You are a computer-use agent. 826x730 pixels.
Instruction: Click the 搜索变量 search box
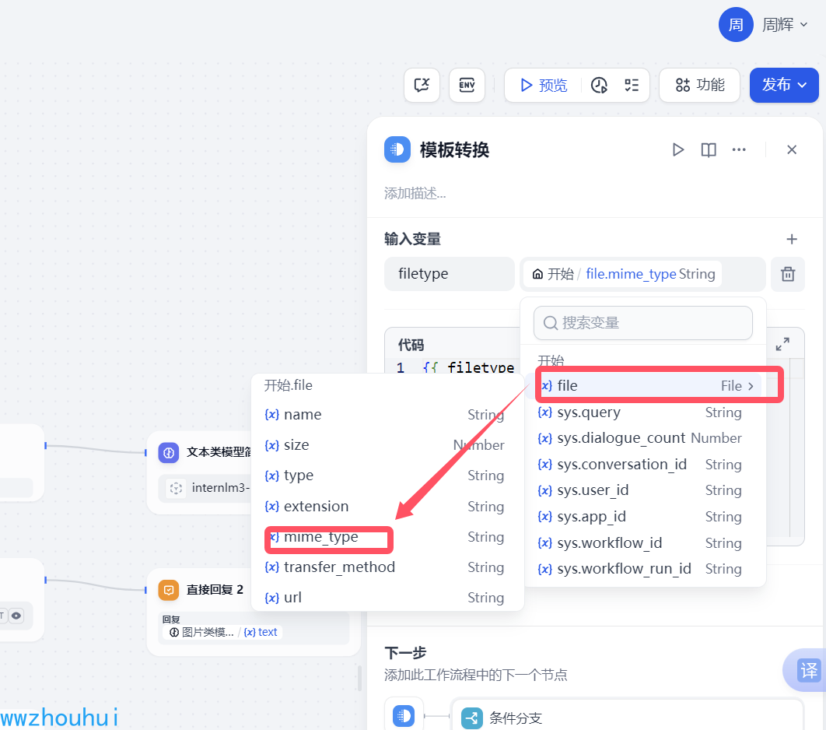(642, 322)
